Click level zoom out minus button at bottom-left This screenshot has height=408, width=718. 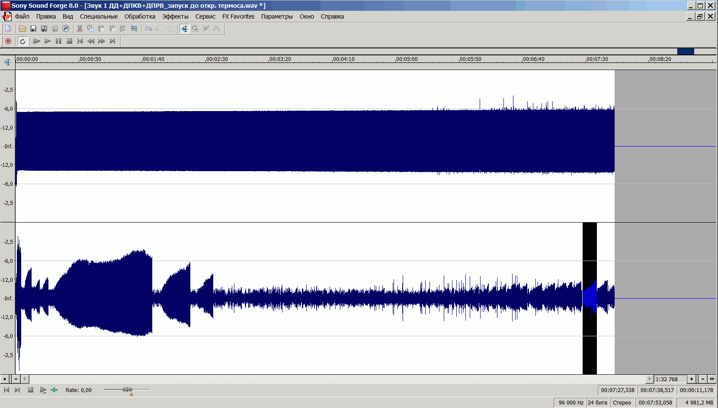tap(16, 379)
